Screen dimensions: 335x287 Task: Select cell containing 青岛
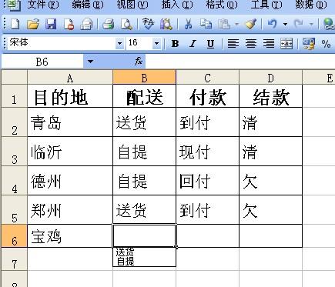pyautogui.click(x=70, y=122)
